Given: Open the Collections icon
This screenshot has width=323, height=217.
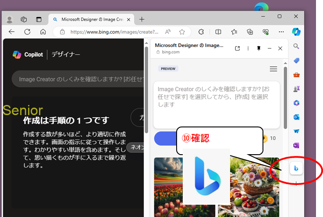Looking at the screenshot, I should pyautogui.click(x=250, y=32).
